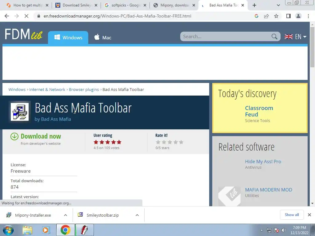Rate it one star
Viewport: 315px width, 236px height.
pyautogui.click(x=158, y=142)
